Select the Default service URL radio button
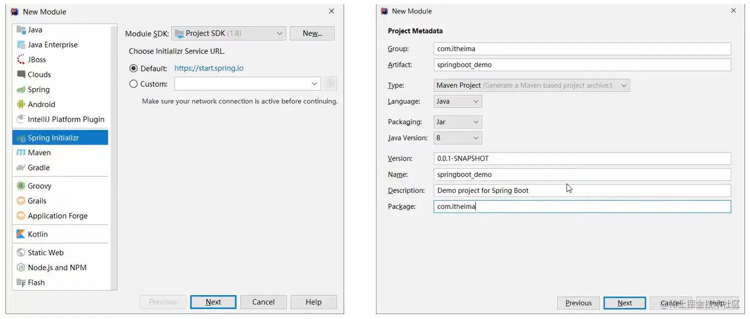 (x=133, y=68)
